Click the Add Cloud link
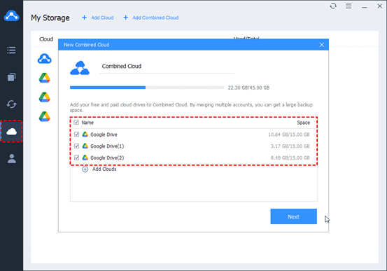This screenshot has height=271, width=387. [102, 18]
